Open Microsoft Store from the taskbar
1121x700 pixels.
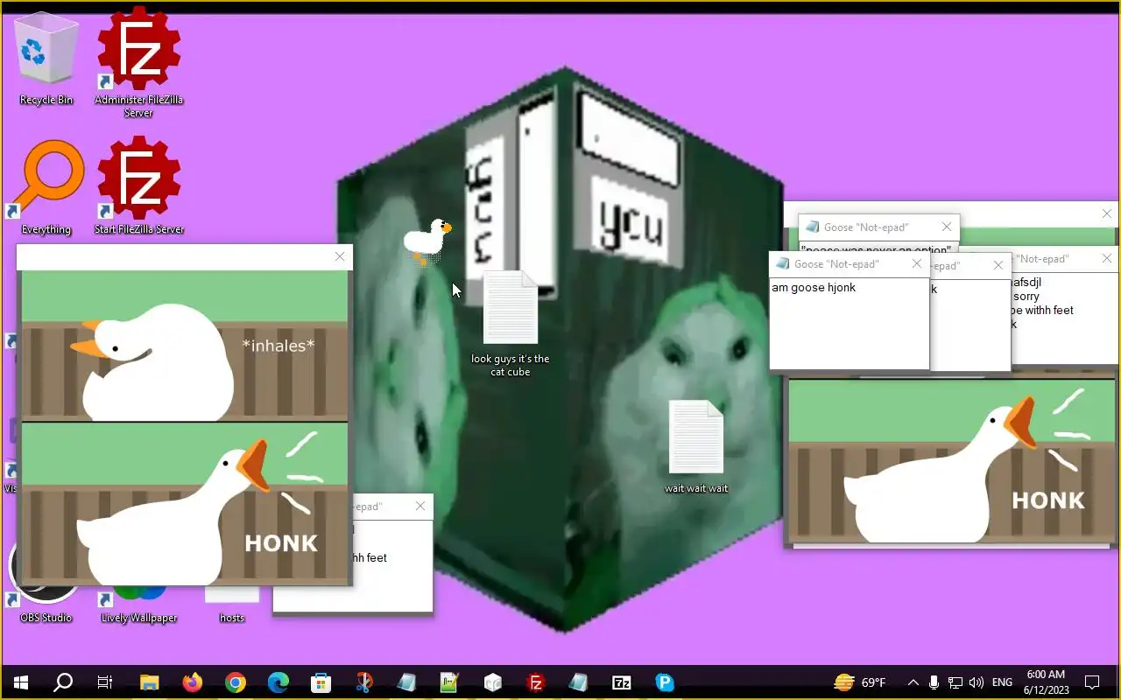click(321, 682)
